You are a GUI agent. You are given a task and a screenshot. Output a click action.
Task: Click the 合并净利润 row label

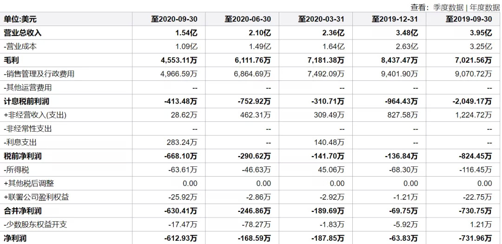tap(23, 211)
